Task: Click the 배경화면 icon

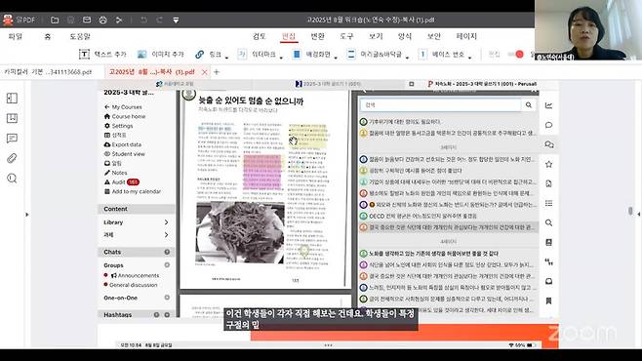Action: point(297,54)
